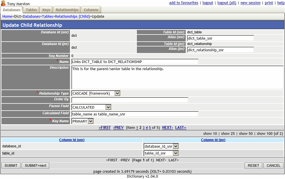
Task: Select the Relationships tab
Action: (67, 9)
